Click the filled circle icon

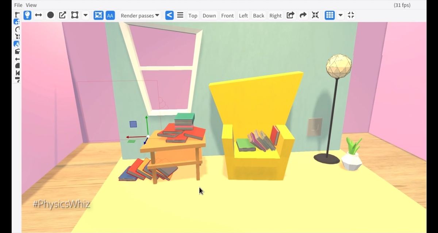tap(51, 15)
